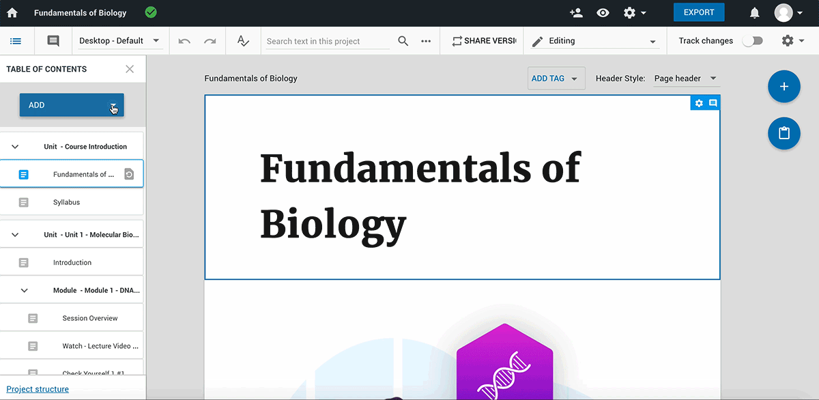819x400 pixels.
Task: Click the revert icon on Fundamentals page row
Action: click(130, 175)
